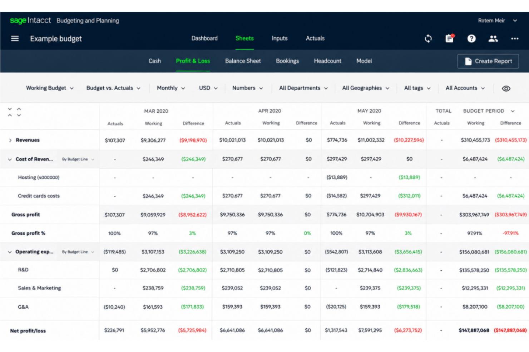Select the Sales & Marketing row
Viewport: 529px width, 352px height.
(39, 288)
